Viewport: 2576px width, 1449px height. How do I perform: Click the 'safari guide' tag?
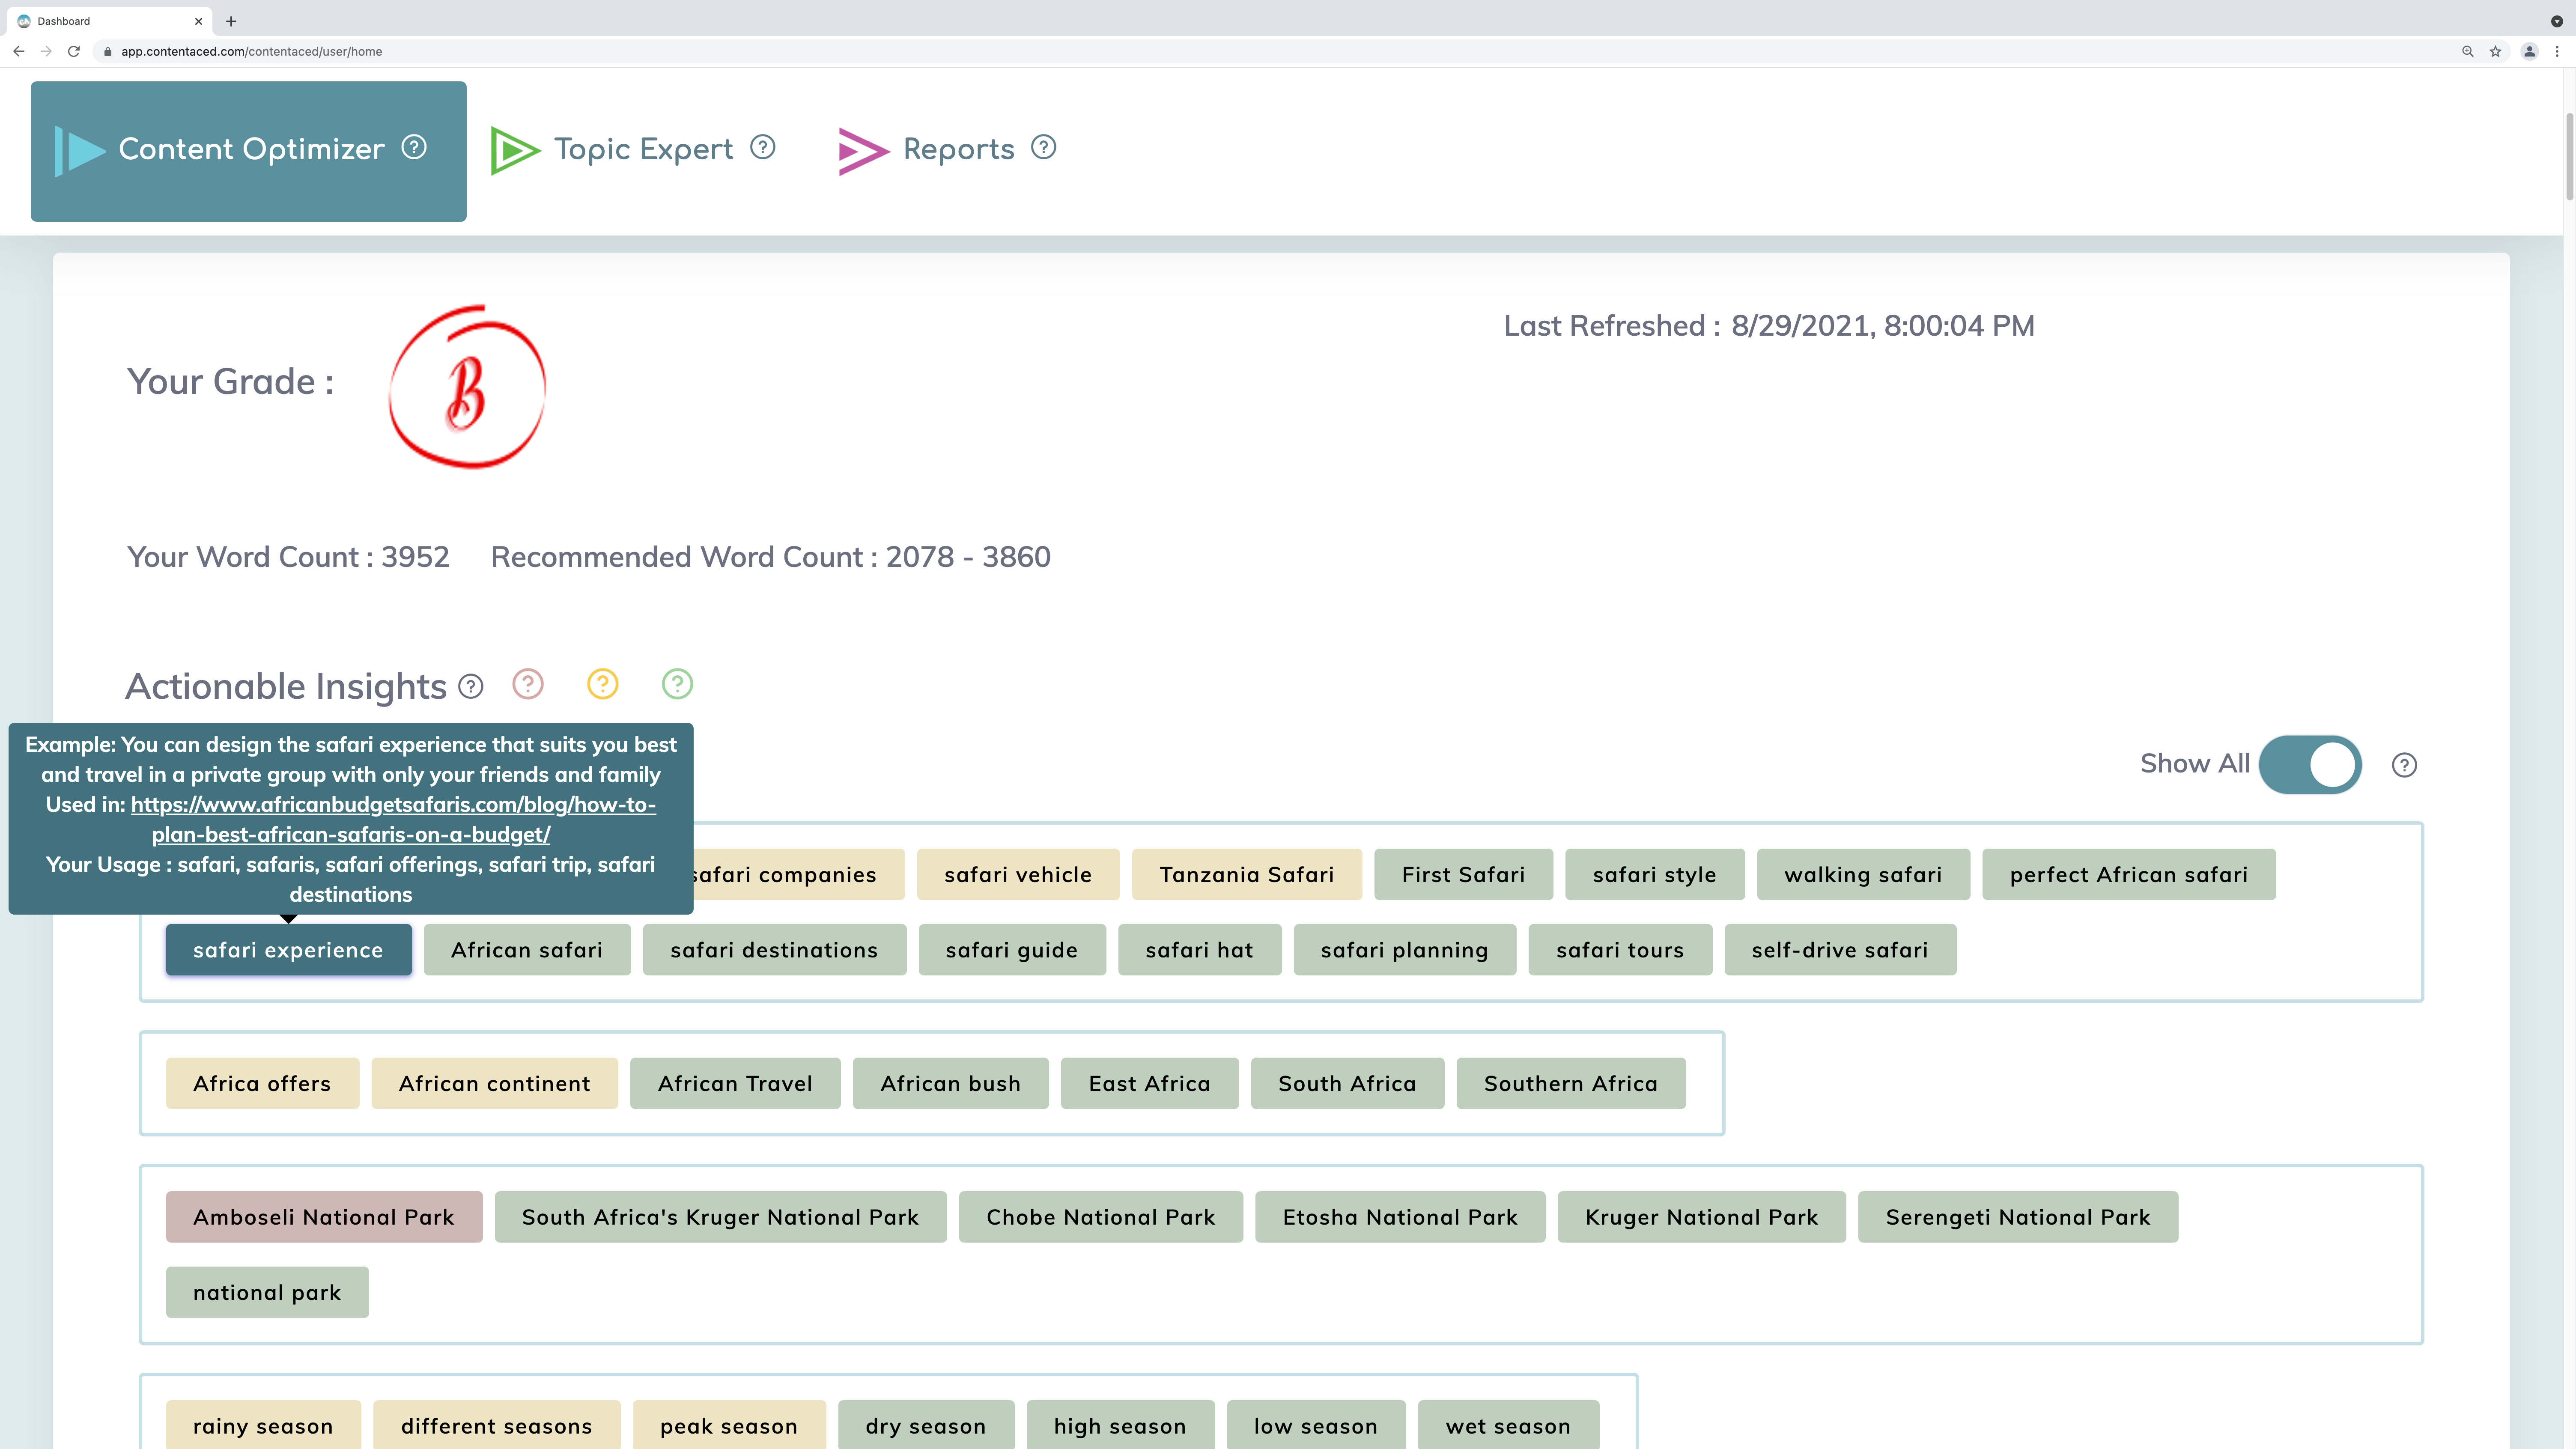tap(1012, 950)
